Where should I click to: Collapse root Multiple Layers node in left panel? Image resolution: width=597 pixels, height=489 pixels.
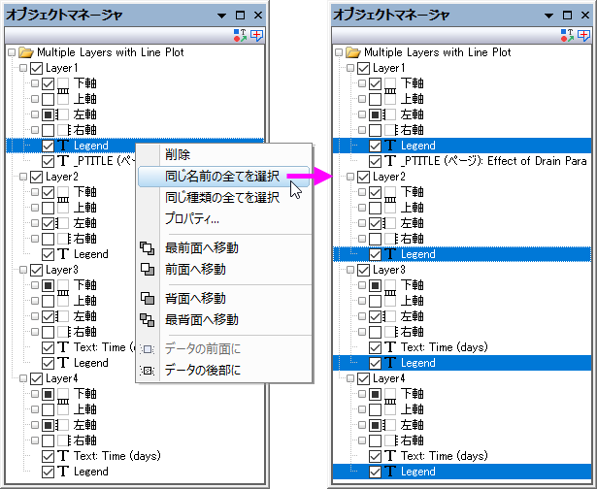click(12, 52)
